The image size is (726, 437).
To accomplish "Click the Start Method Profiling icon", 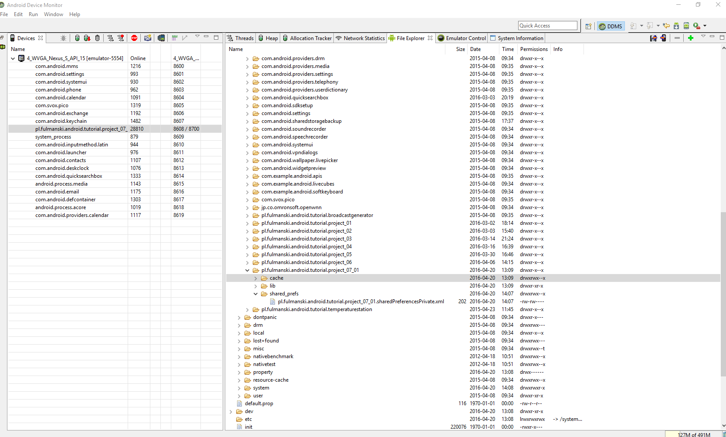I will coord(121,38).
